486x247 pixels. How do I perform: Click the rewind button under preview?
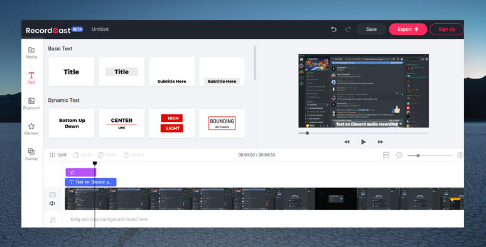(347, 142)
